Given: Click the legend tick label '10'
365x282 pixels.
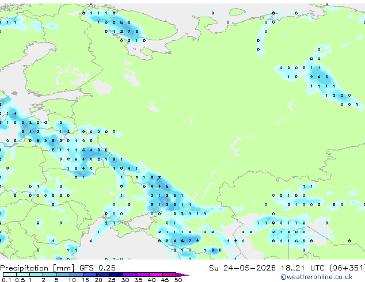Looking at the screenshot, I should [72, 280].
